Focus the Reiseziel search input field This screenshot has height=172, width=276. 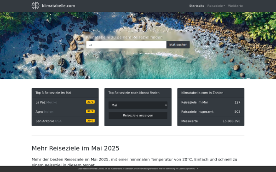(x=126, y=45)
